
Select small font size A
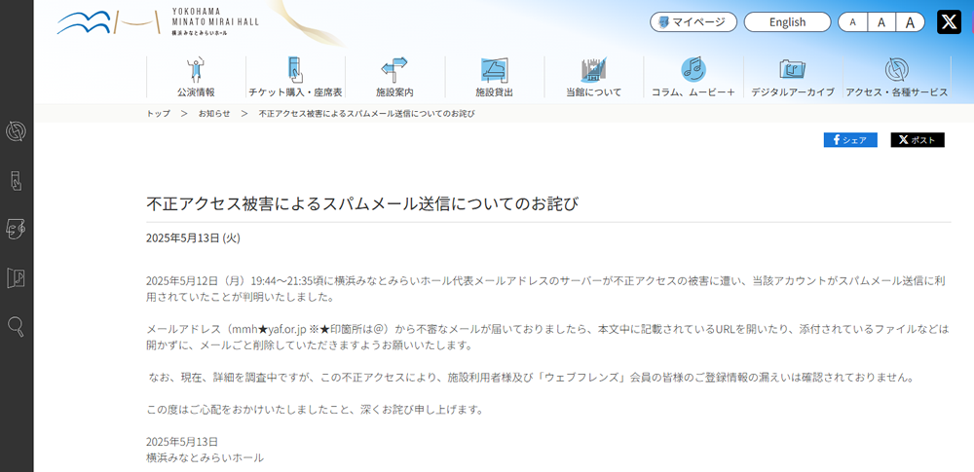point(853,22)
